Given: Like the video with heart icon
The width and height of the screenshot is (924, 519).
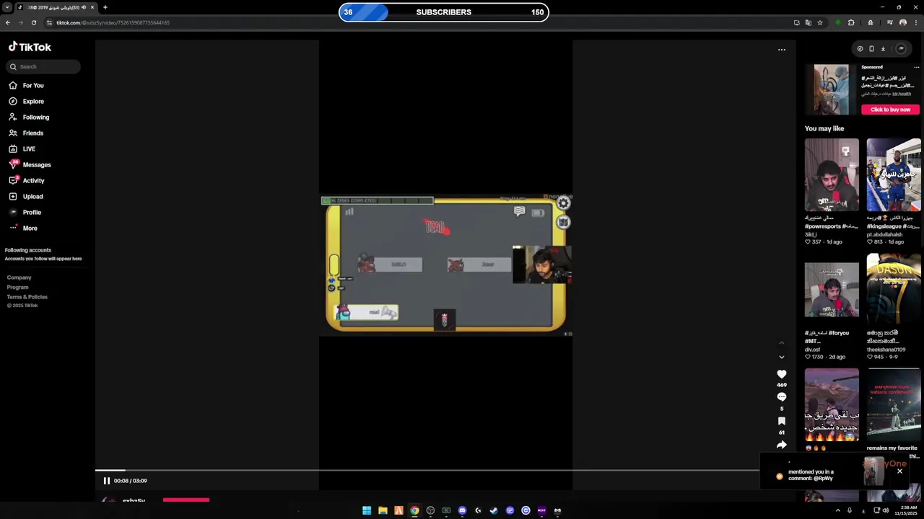Looking at the screenshot, I should 781,374.
